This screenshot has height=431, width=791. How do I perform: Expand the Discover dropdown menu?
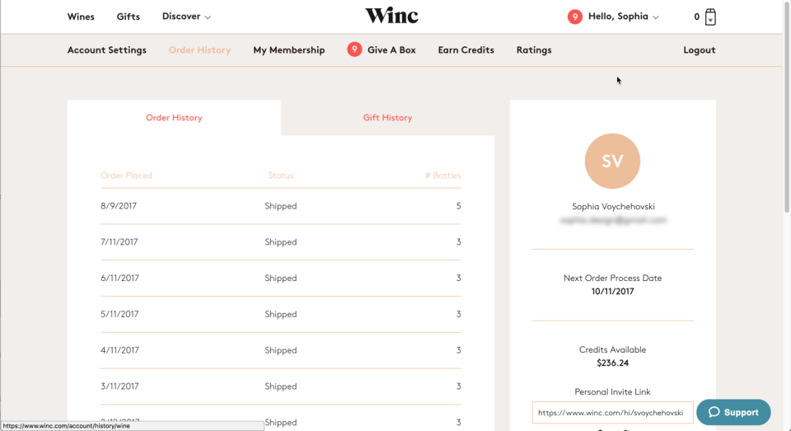[186, 16]
